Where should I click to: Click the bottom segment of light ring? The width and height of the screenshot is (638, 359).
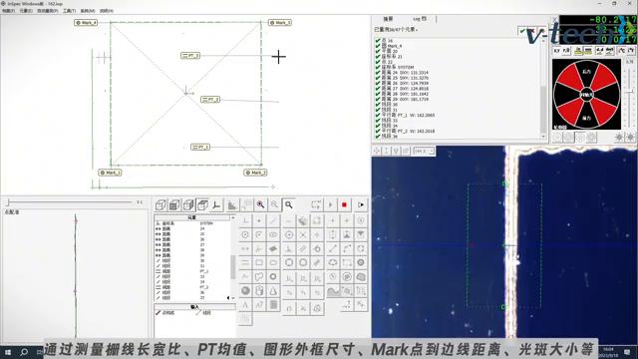click(586, 118)
